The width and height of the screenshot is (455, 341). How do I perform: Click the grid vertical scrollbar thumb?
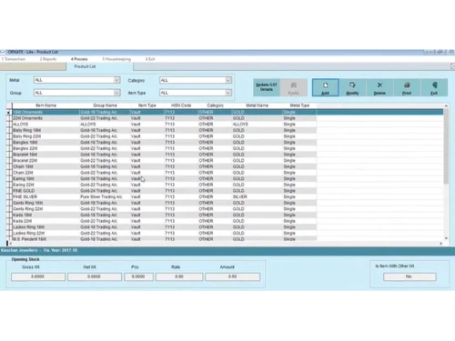[446, 146]
